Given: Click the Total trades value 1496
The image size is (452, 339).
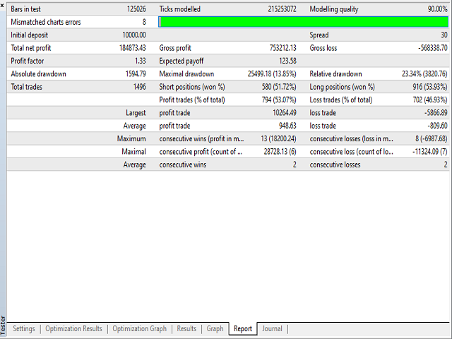Looking at the screenshot, I should pos(138,87).
